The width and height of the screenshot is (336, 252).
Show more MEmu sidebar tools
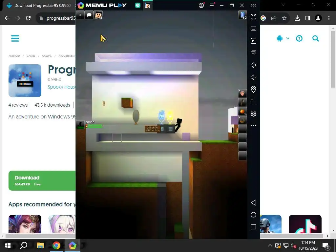coord(253,126)
